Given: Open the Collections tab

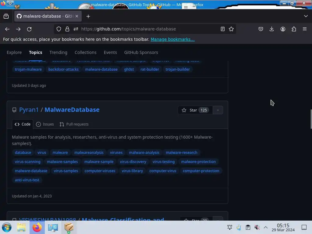Looking at the screenshot, I should (86, 52).
